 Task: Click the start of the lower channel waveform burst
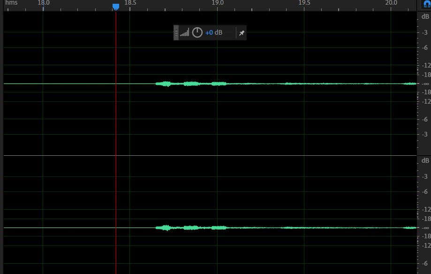157,228
